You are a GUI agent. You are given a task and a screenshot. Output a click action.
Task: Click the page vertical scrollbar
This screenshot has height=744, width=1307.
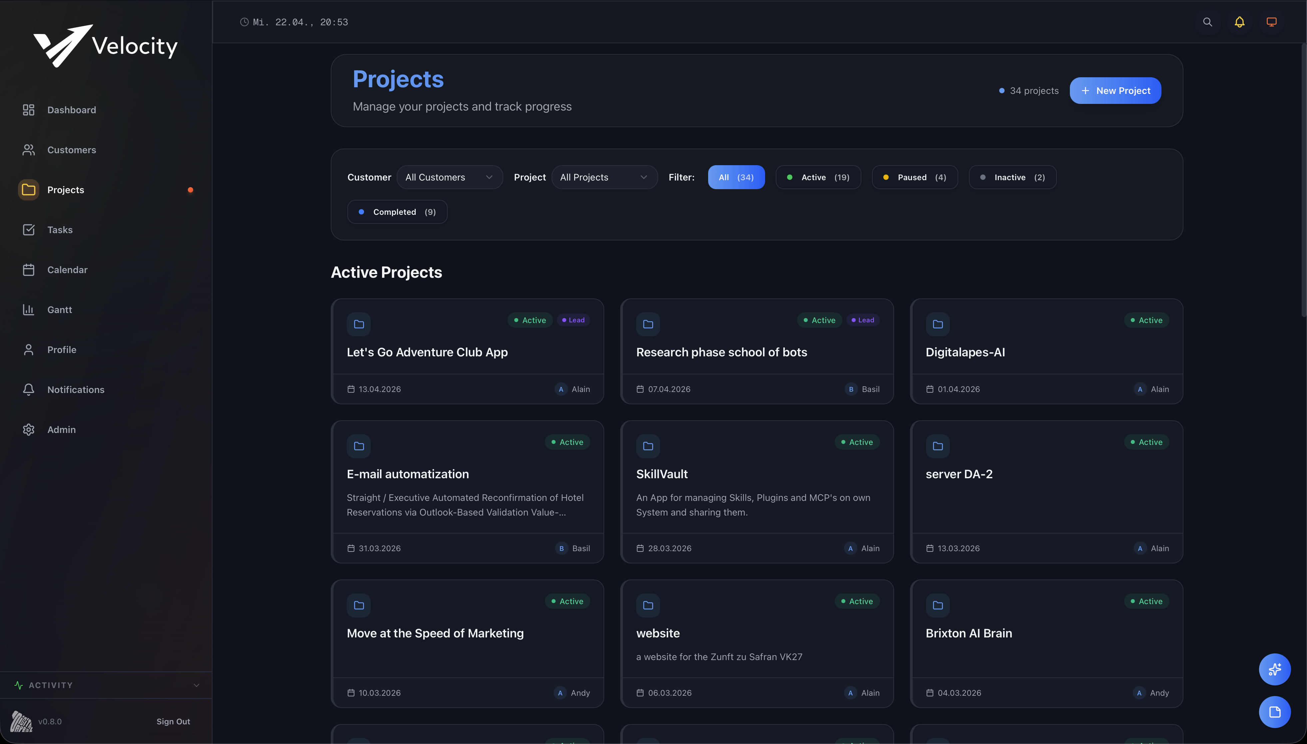coord(1303,179)
